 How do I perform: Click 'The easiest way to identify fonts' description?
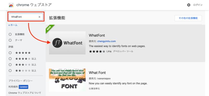117,46
